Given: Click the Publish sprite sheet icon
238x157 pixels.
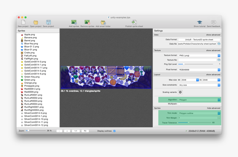Looking at the screenshot, I should [x=134, y=22].
